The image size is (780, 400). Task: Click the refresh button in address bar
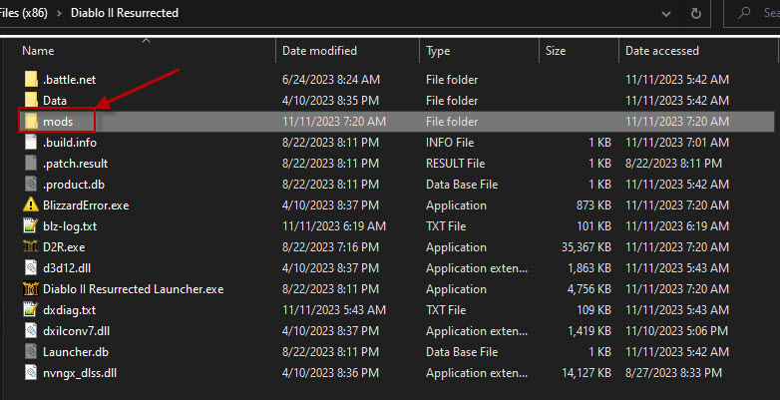[x=696, y=13]
